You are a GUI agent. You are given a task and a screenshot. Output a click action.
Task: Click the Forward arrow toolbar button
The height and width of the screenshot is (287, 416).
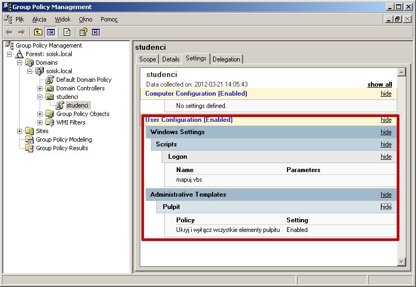[21, 32]
